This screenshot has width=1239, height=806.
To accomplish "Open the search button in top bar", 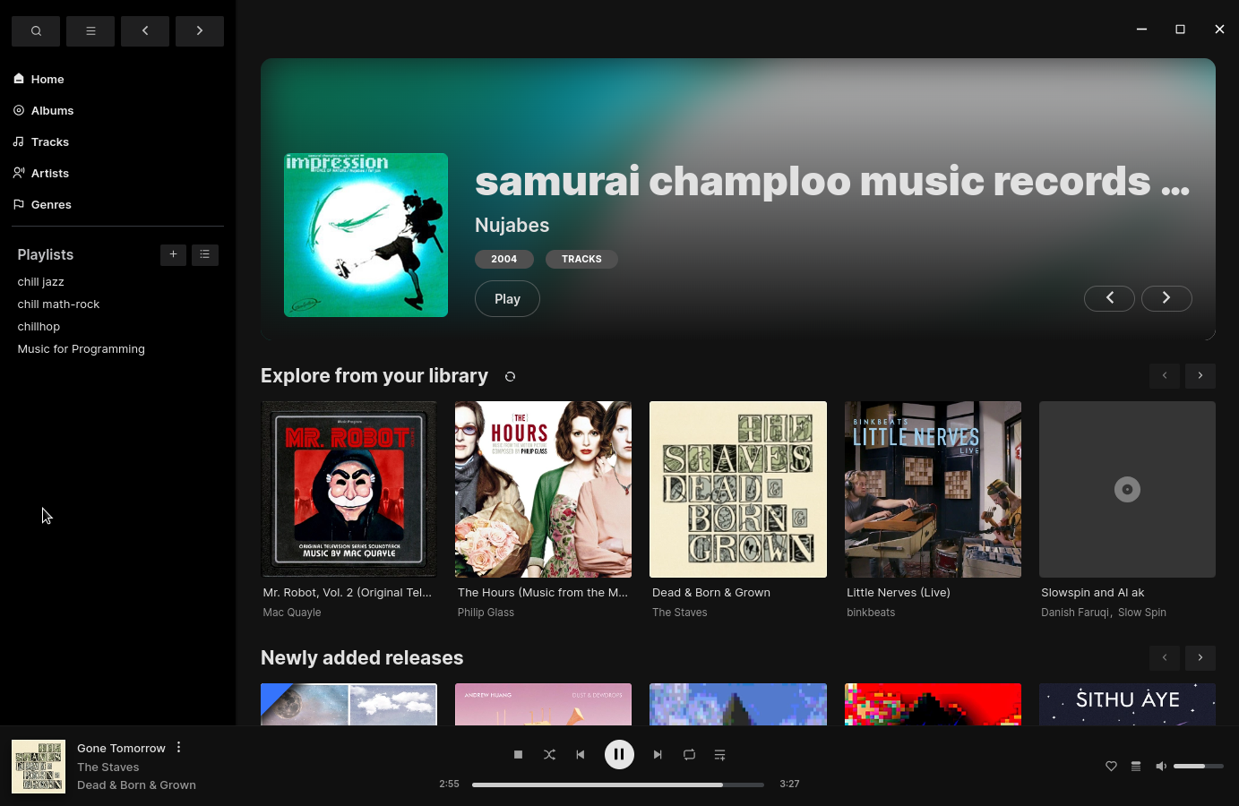I will 36,31.
